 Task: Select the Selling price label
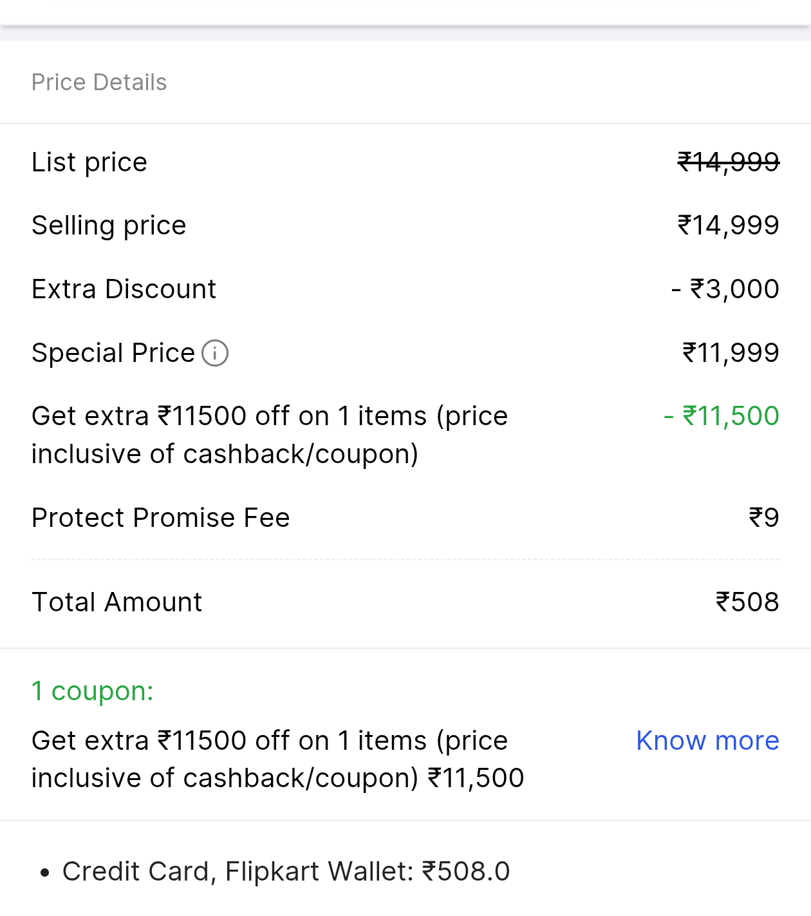click(109, 225)
